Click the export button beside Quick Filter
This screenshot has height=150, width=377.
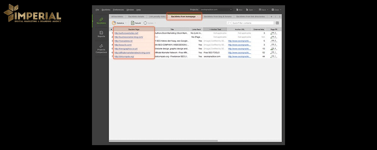click(x=277, y=23)
